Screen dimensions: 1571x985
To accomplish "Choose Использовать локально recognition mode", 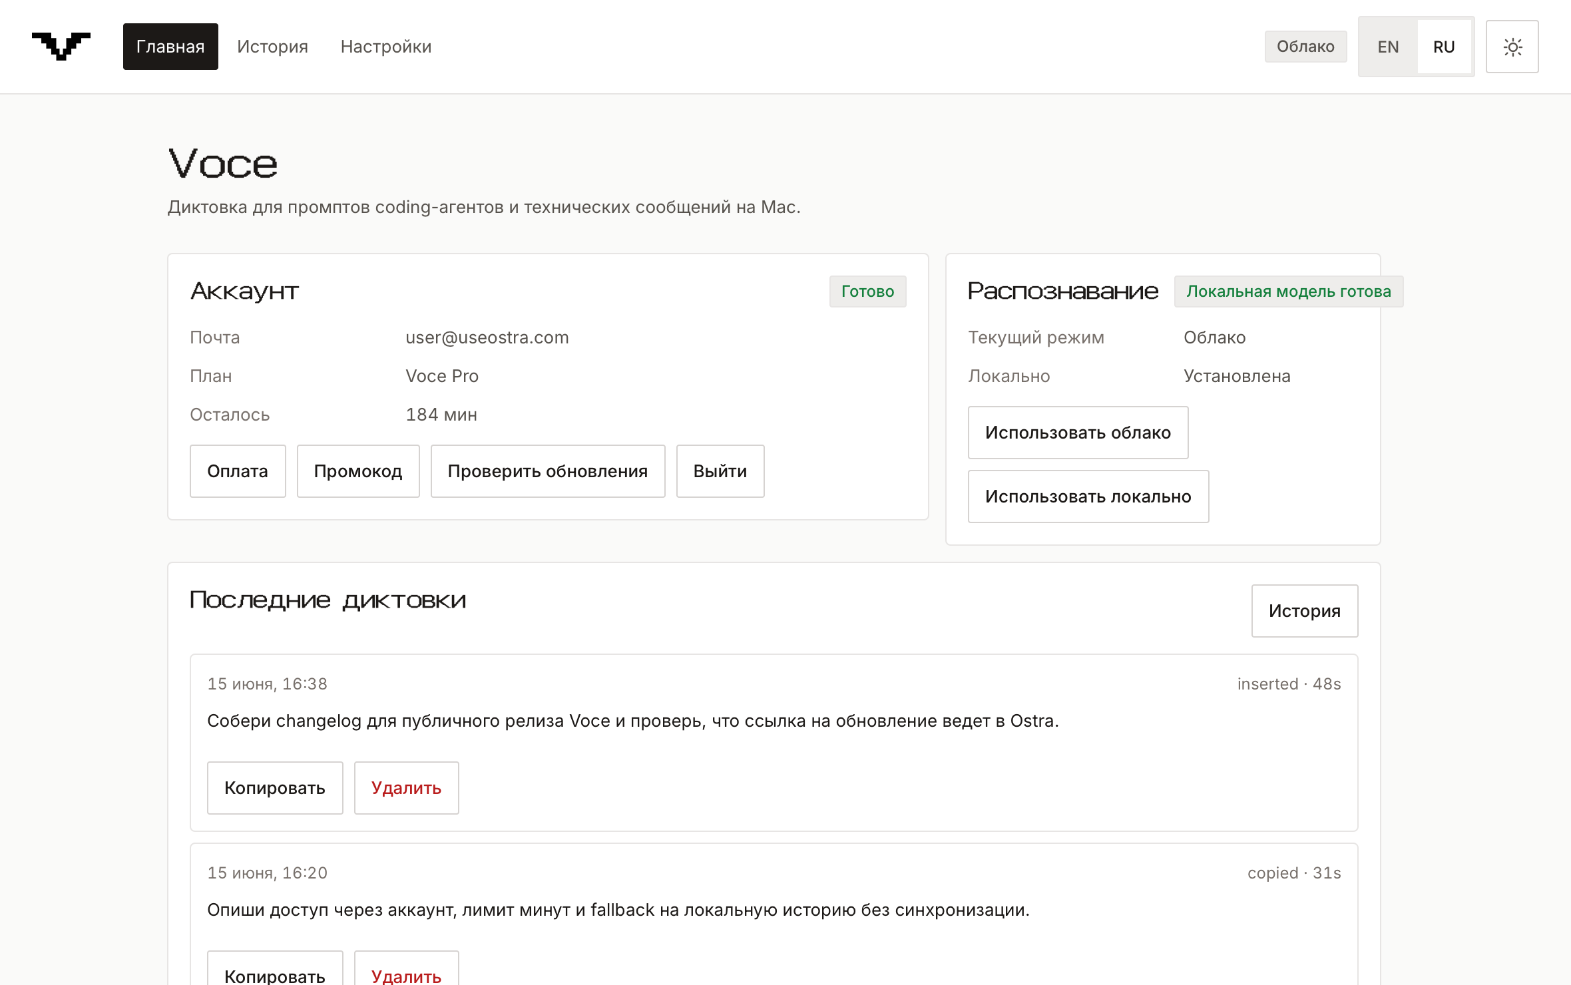I will (x=1088, y=496).
